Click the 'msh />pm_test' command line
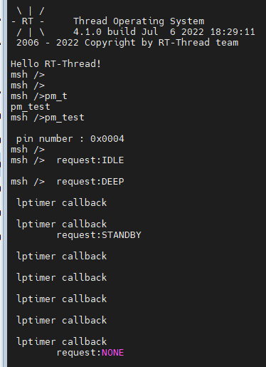Viewport: 266px width, 367px height. point(48,118)
